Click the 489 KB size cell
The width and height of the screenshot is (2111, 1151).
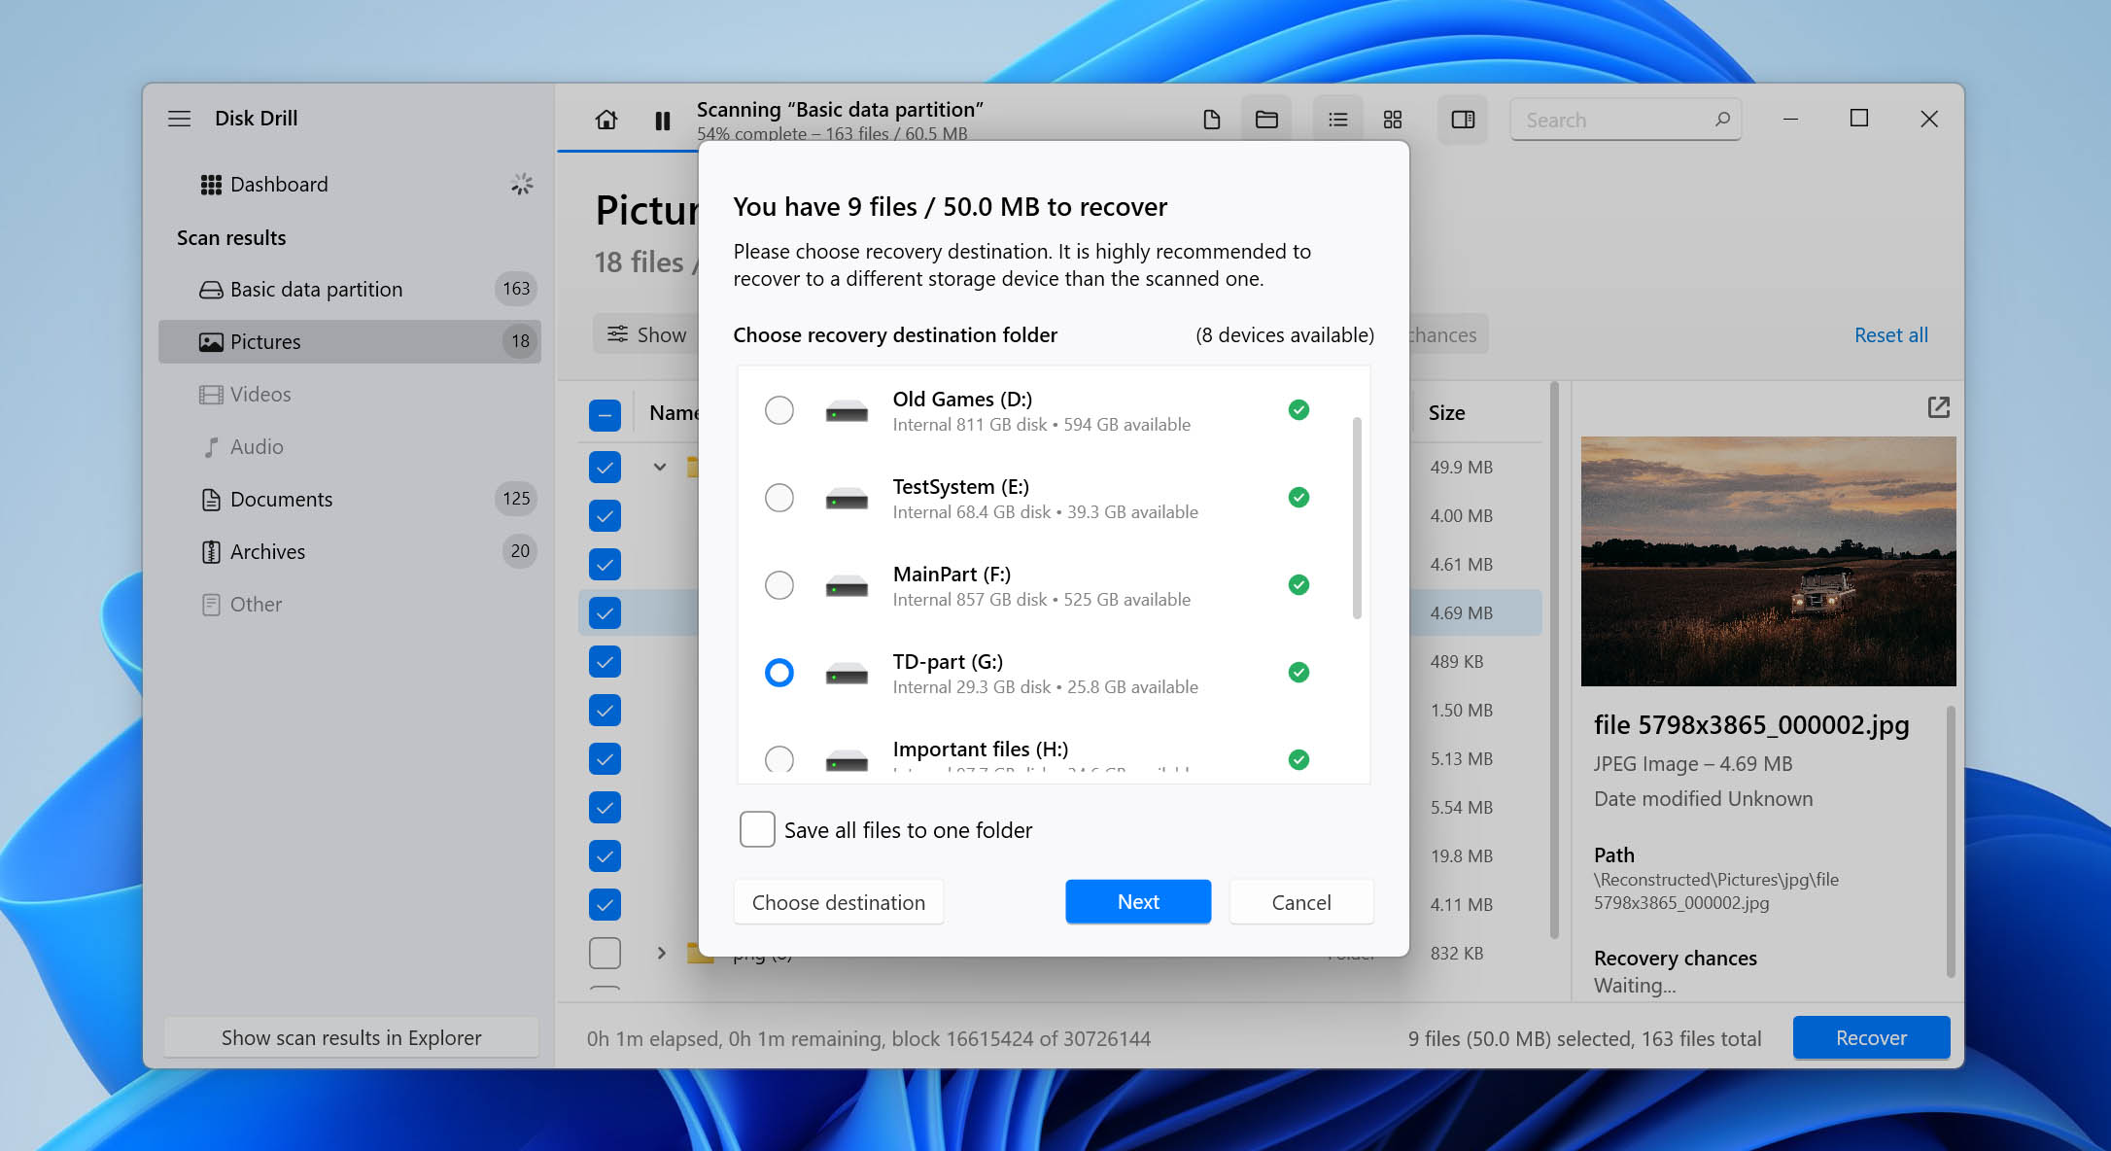[x=1456, y=662]
